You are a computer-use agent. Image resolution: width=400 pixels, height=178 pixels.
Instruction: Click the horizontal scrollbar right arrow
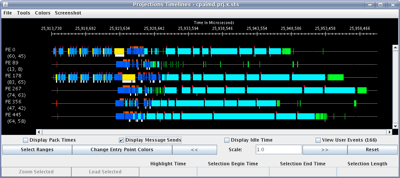coord(389,132)
